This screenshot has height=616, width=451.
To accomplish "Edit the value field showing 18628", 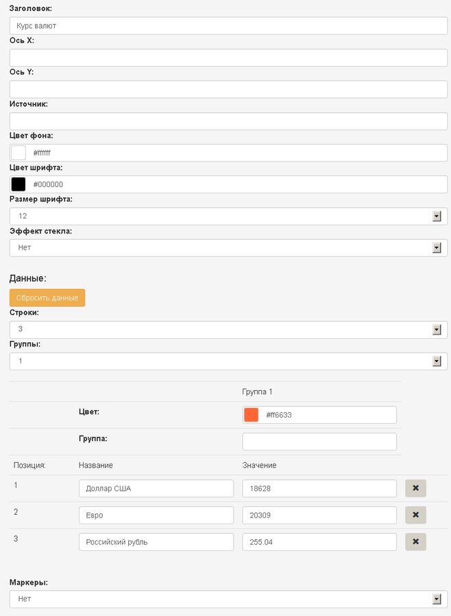I will [x=319, y=488].
